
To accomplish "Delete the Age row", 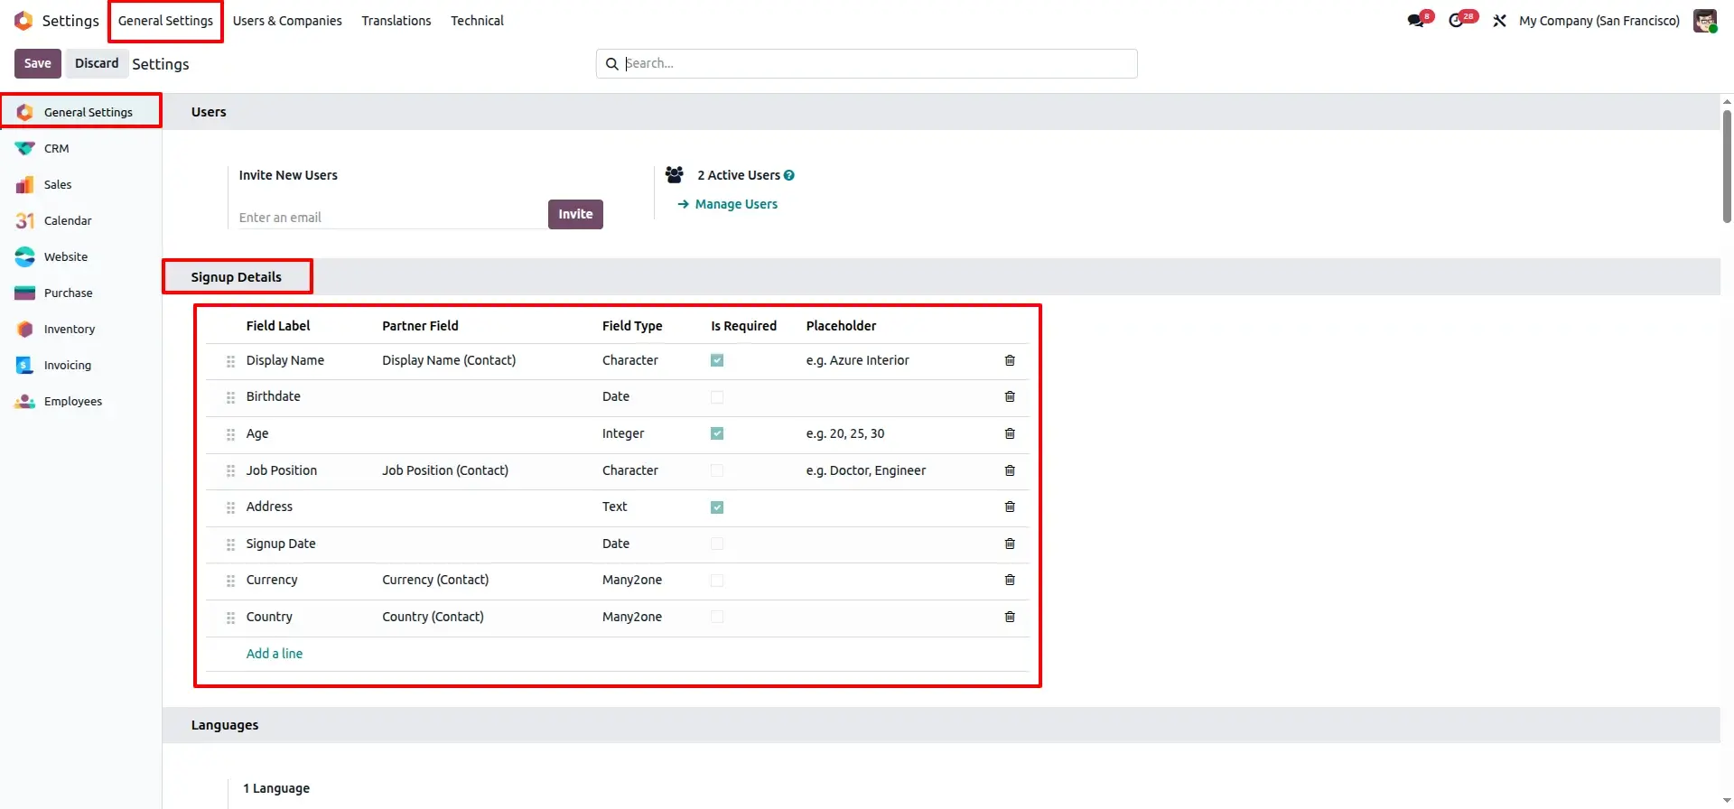I will click(x=1010, y=433).
